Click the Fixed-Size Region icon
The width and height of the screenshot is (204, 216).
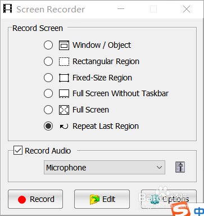coord(64,78)
